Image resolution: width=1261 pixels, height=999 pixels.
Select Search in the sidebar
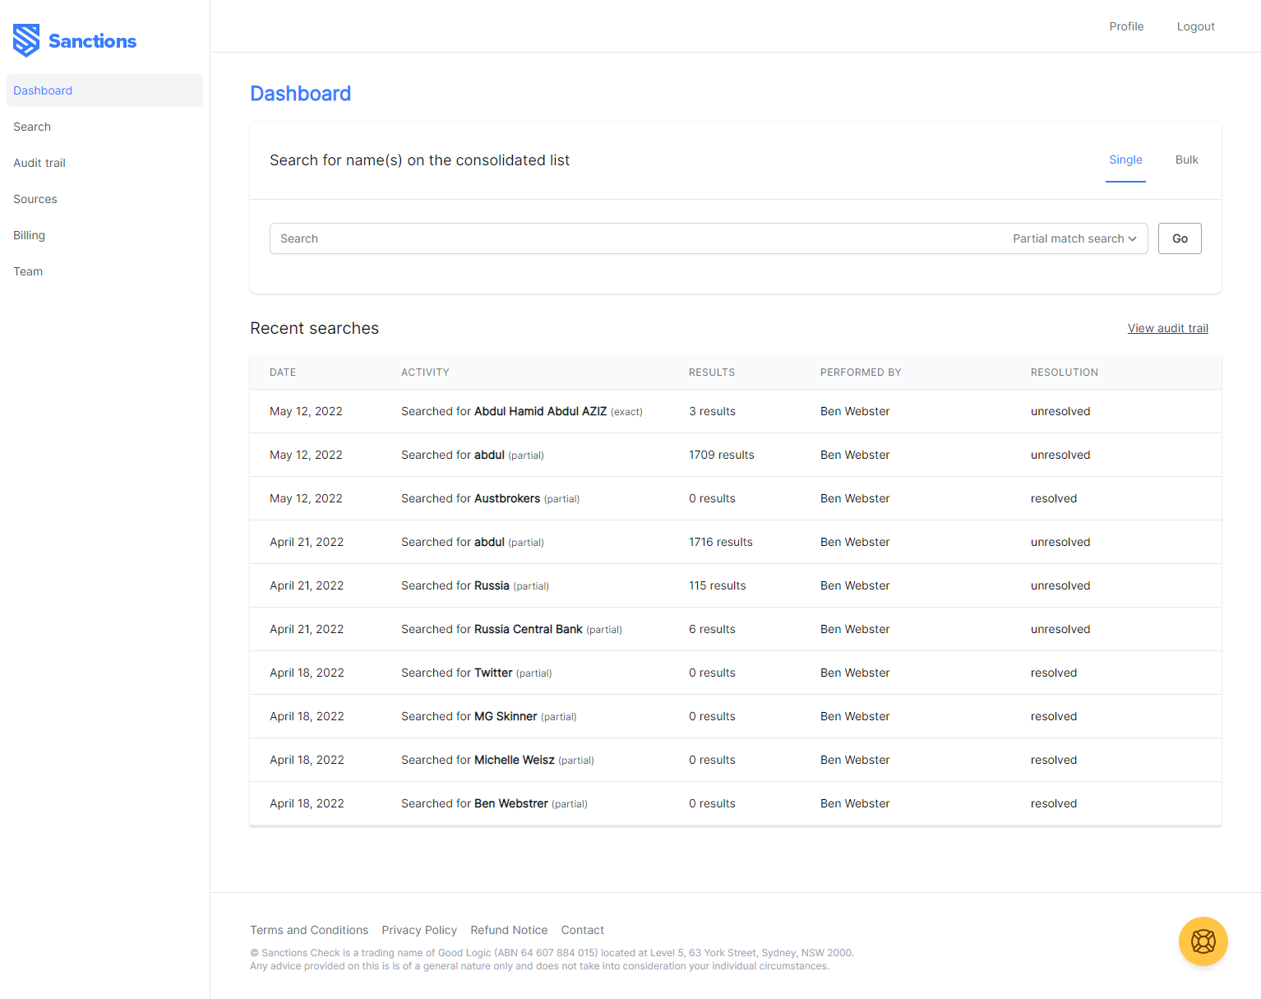(32, 127)
